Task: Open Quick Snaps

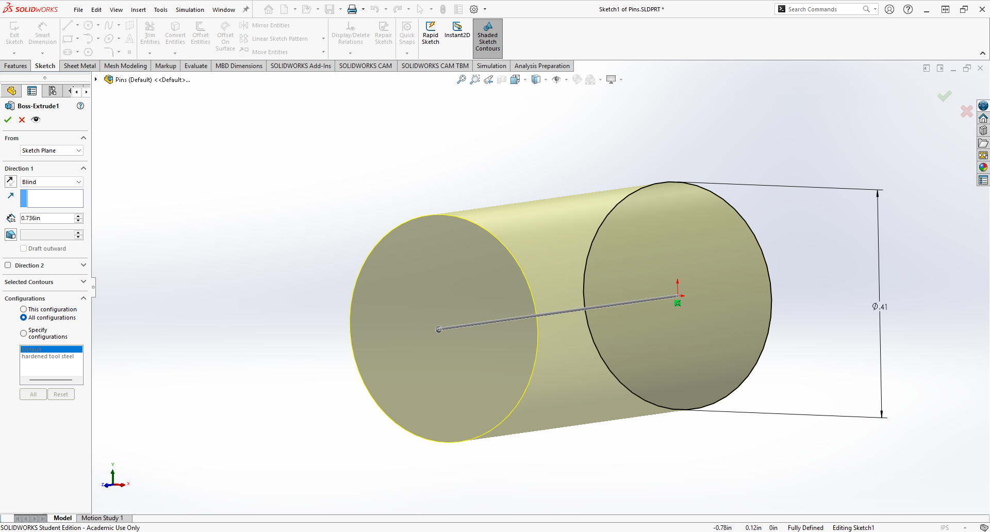Action: click(407, 33)
